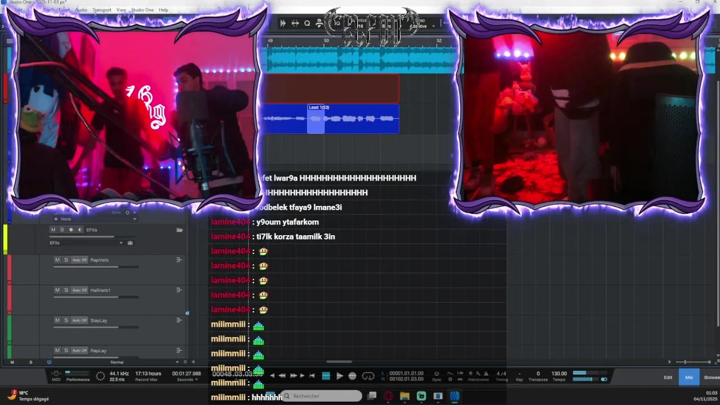This screenshot has height=405, width=720.
Task: Open Auto: Off dropdown on SlapLay
Action: (x=79, y=320)
